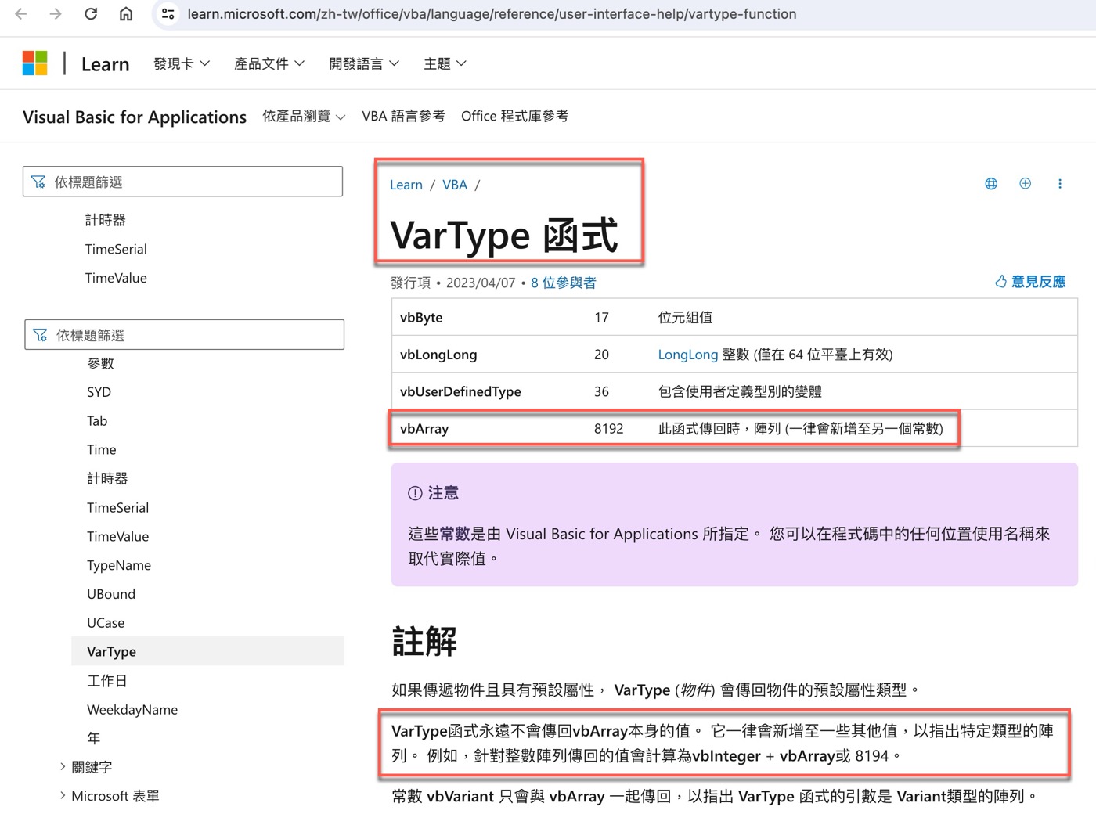Follow the LongLong hyperlink in the table

(687, 354)
